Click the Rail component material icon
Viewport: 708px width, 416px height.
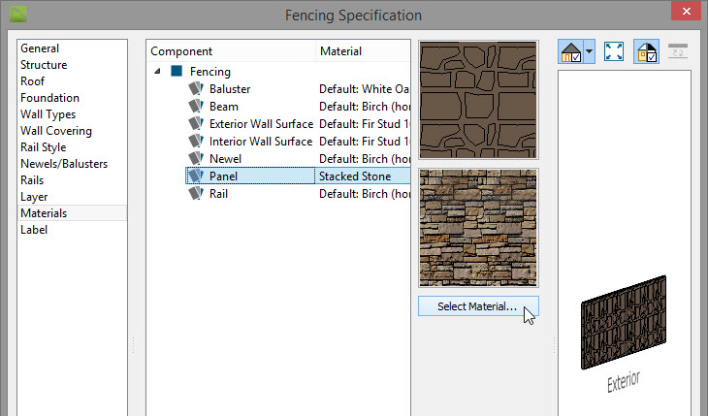(x=196, y=193)
